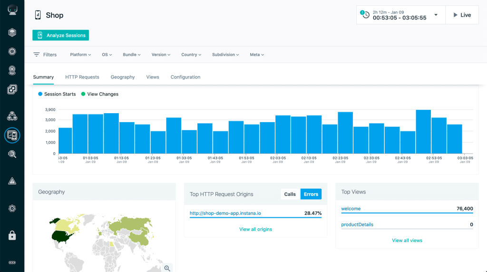487x272 pixels.
Task: Open the welcome view link
Action: (351, 209)
